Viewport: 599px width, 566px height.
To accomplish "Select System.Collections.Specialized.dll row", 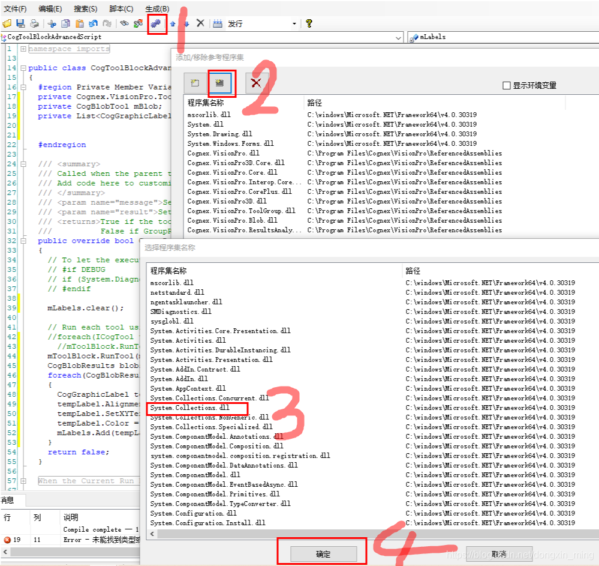I will pyautogui.click(x=211, y=427).
